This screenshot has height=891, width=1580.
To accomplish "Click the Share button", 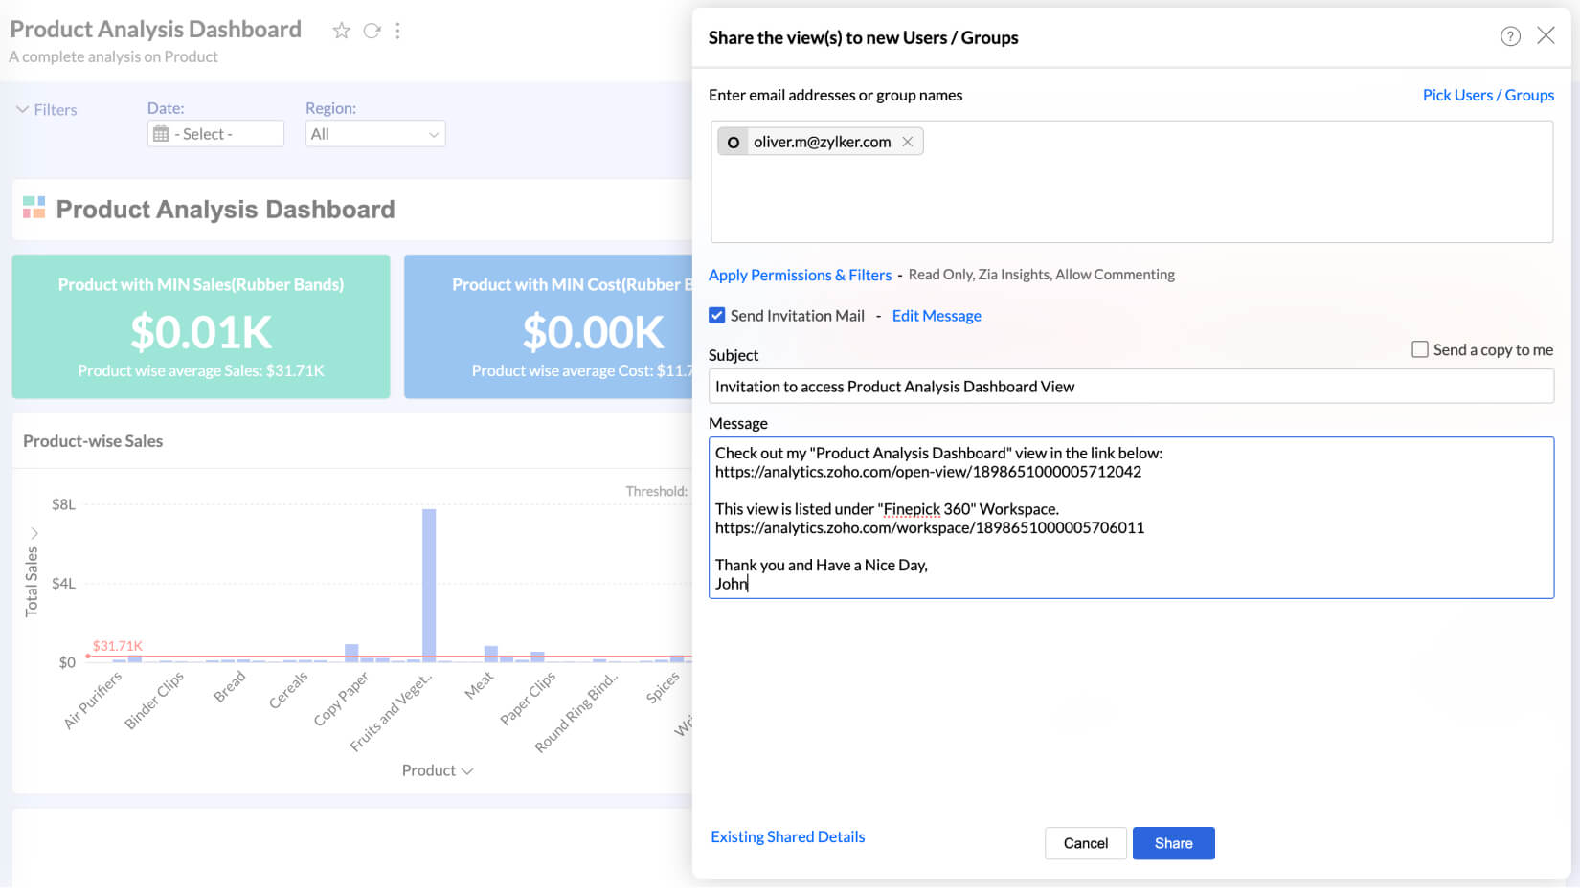I will 1173,843.
